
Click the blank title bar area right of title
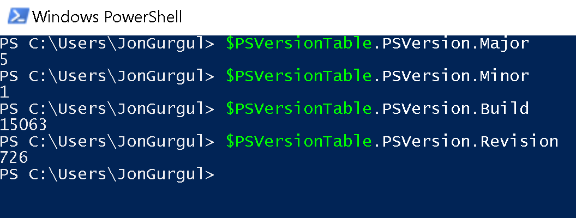(x=379, y=17)
